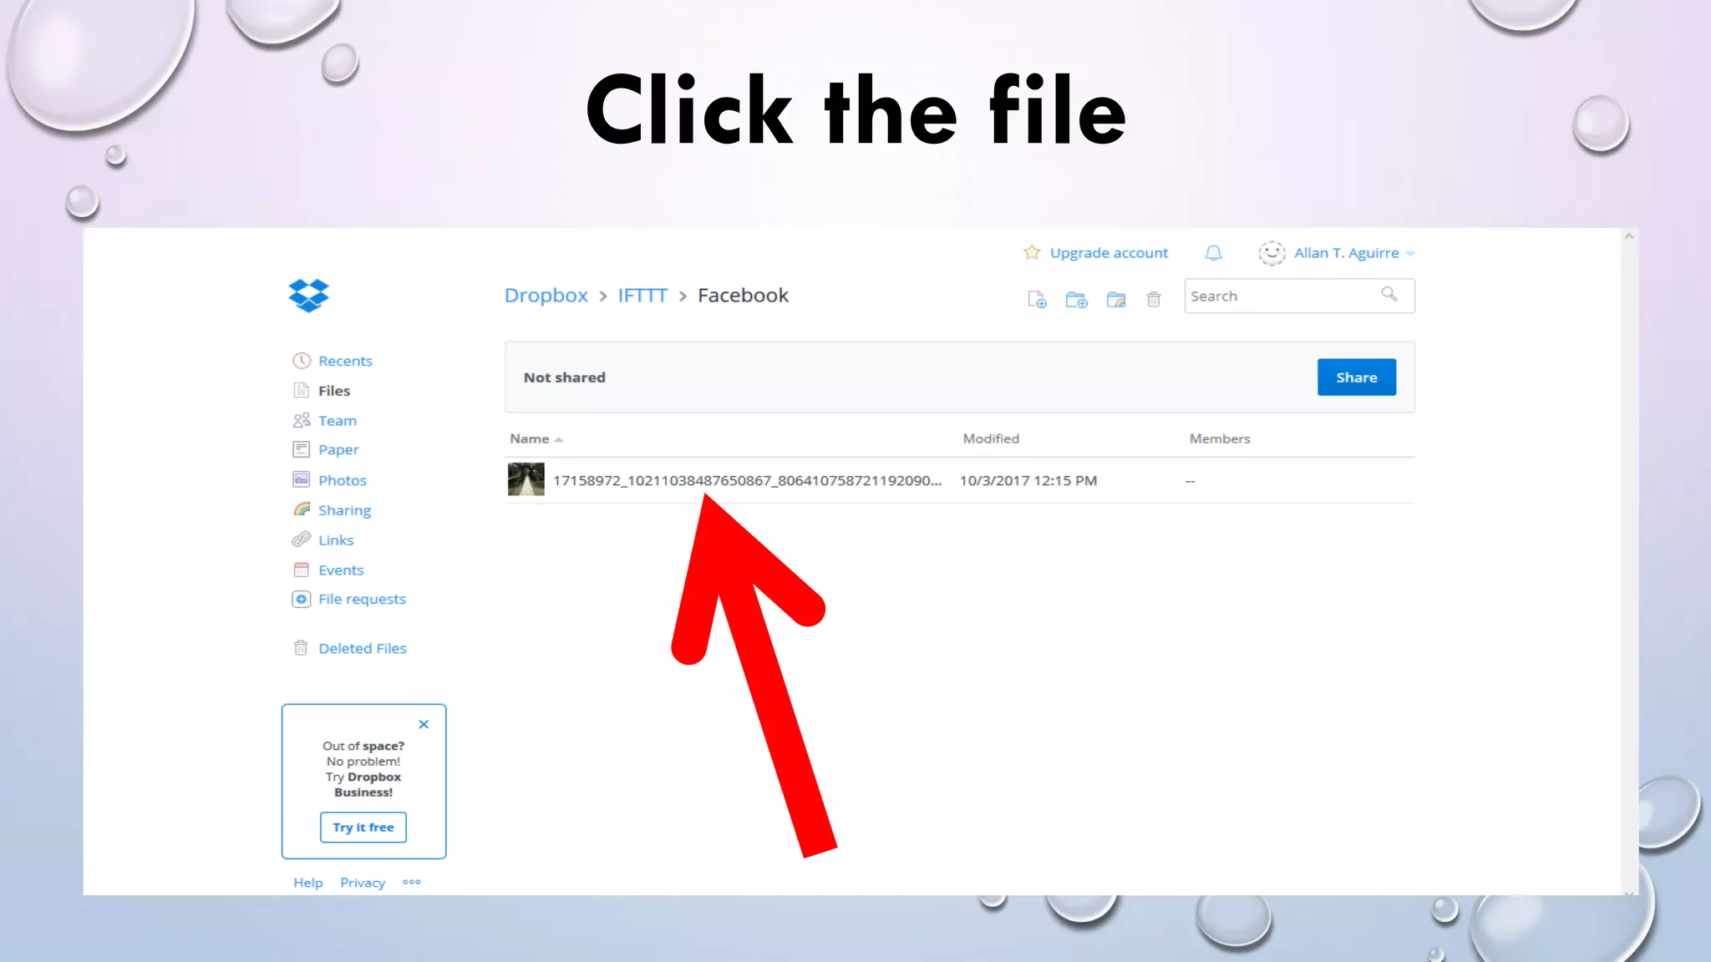The image size is (1711, 962).
Task: Click the Links chain icon
Action: (x=302, y=539)
